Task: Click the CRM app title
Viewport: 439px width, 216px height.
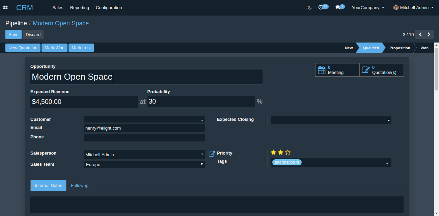Action: click(25, 7)
